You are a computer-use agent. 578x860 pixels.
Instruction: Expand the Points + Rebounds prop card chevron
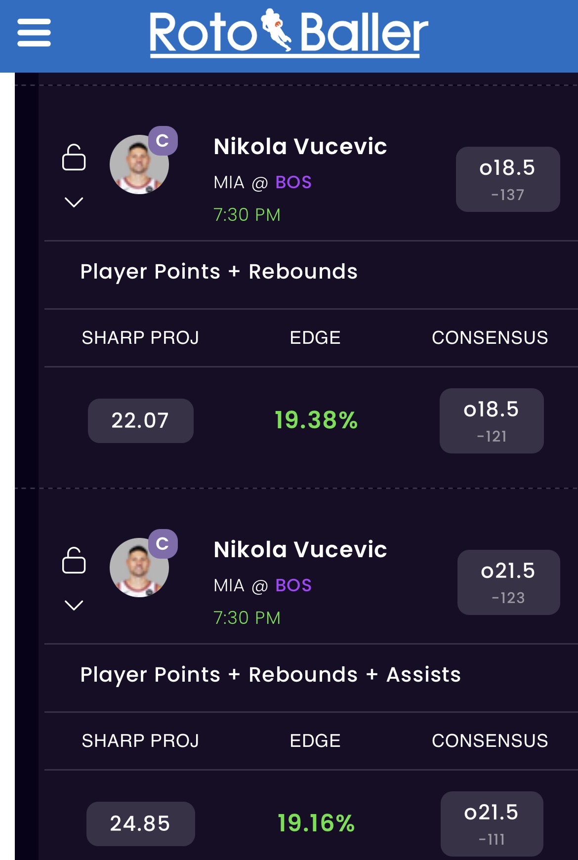74,202
